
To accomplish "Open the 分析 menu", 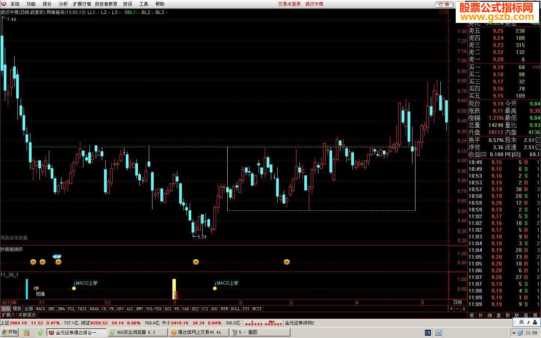I will [x=63, y=4].
